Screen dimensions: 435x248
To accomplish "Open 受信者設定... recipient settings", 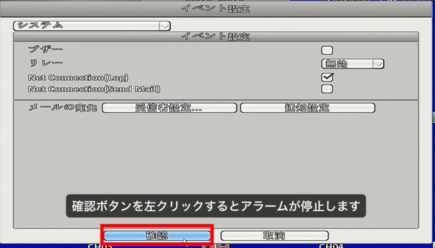I will click(x=169, y=108).
